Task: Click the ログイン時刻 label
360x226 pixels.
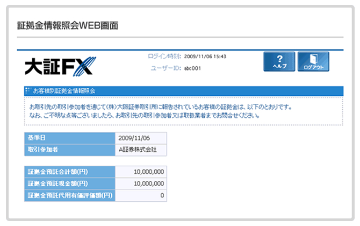Action: click(x=164, y=56)
